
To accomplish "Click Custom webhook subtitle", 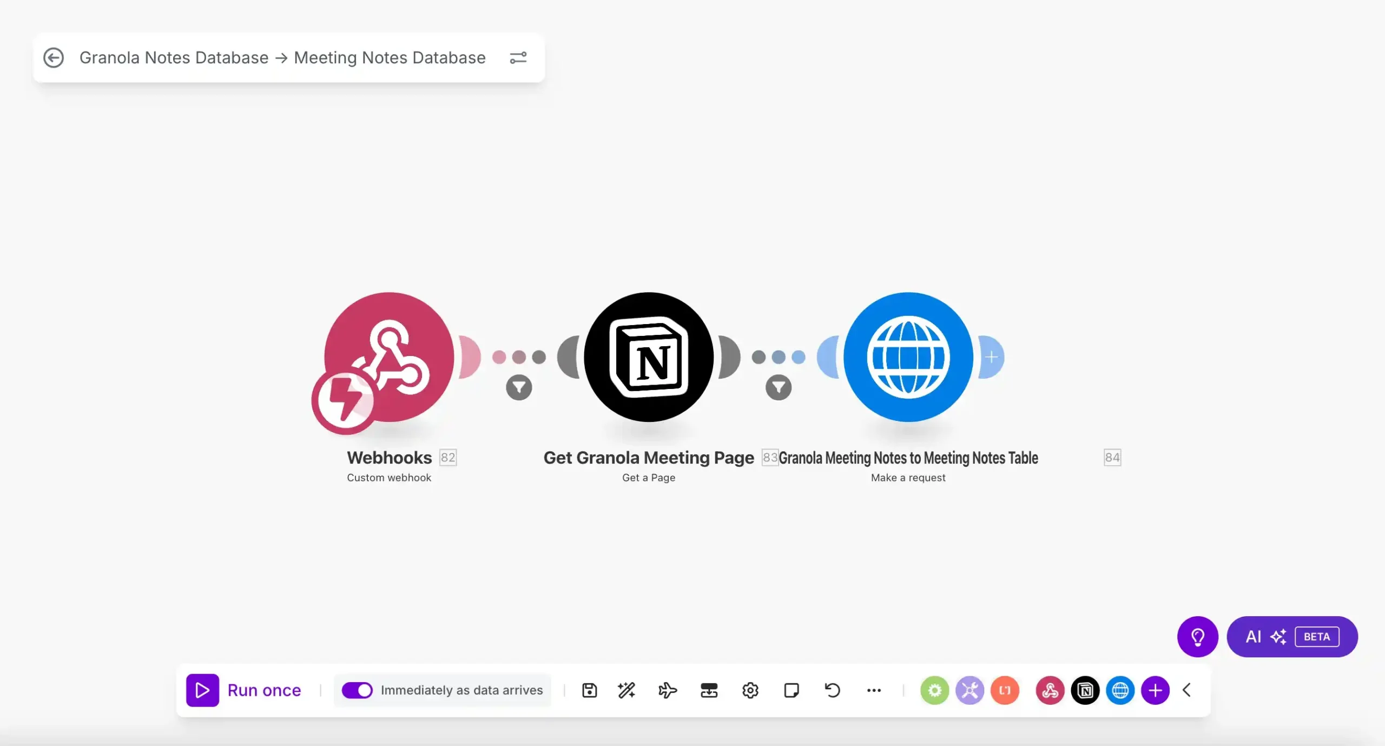I will tap(389, 478).
